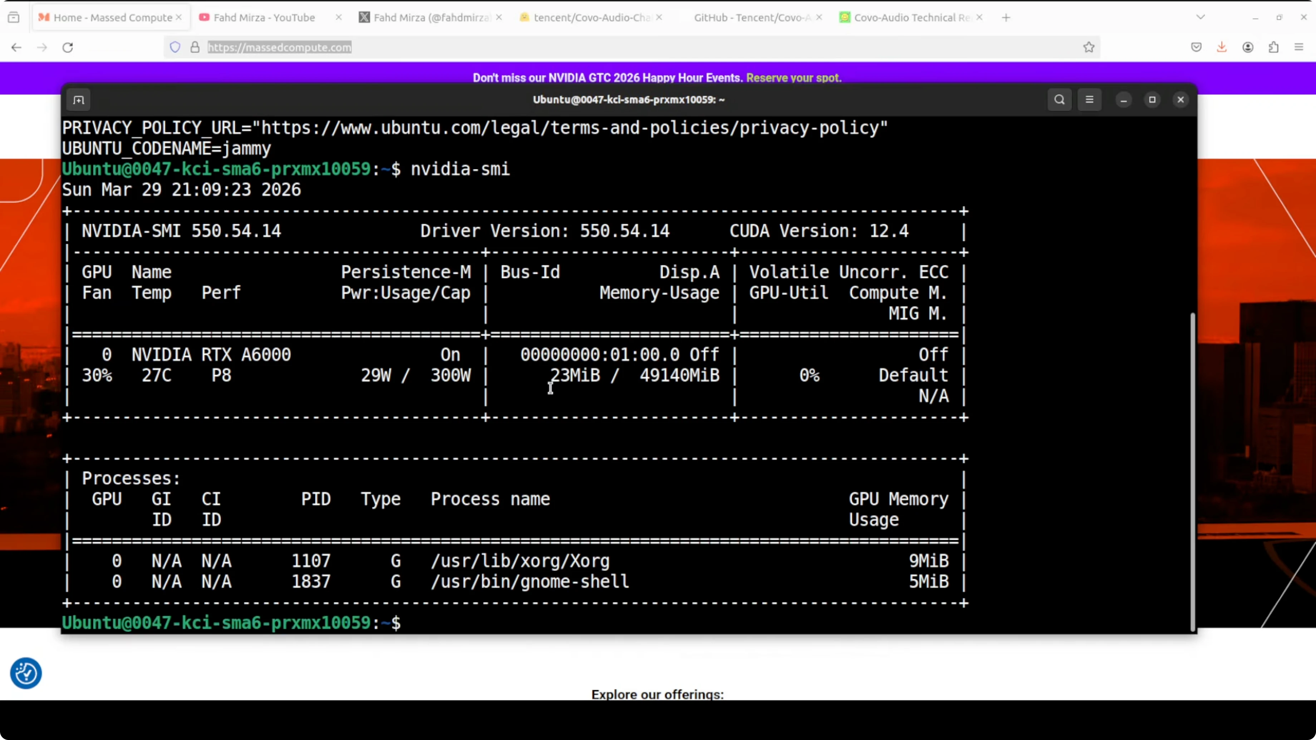Close the Covo-Audio Technical Report tab
The height and width of the screenshot is (740, 1316).
(979, 18)
